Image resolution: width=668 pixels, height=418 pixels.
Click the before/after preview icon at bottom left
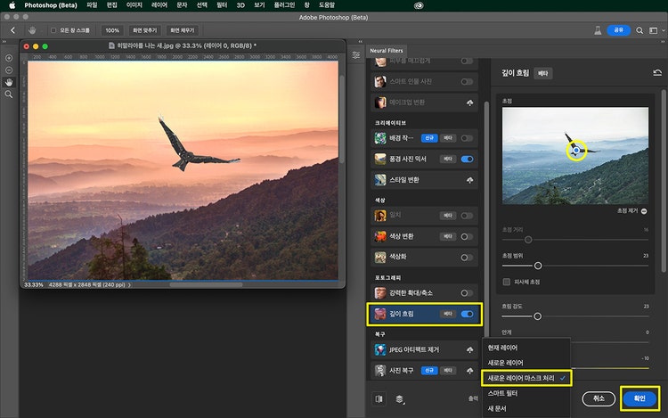[x=380, y=398]
